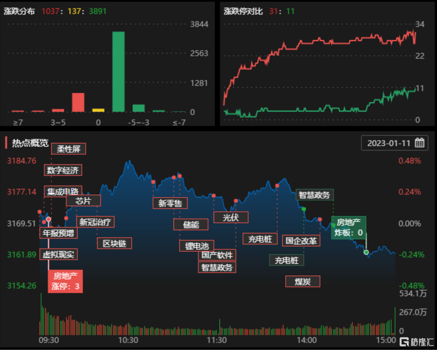Click the 14:00 time axis label
This screenshot has width=437, height=350.
[307, 340]
